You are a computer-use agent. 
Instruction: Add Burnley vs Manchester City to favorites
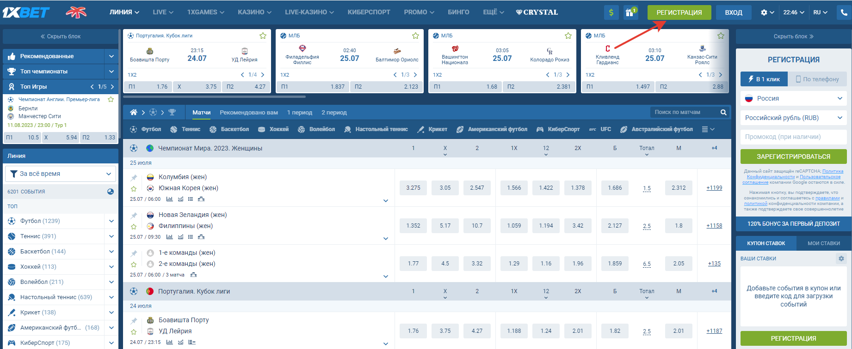(111, 99)
